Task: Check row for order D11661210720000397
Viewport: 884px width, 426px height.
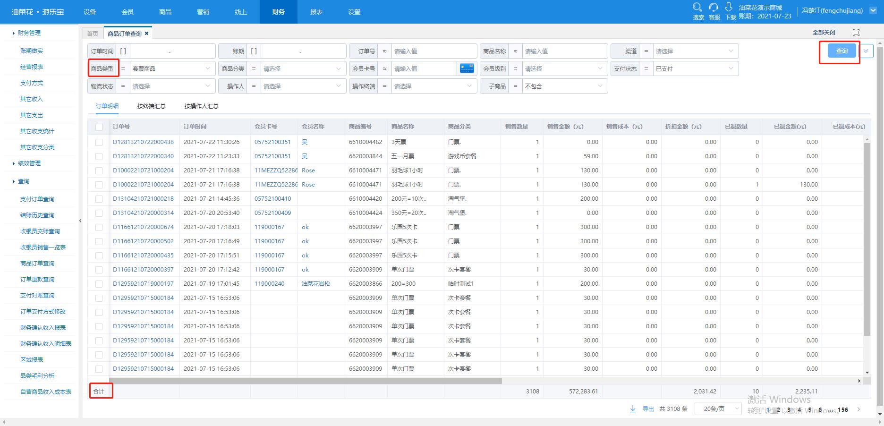Action: click(x=99, y=270)
